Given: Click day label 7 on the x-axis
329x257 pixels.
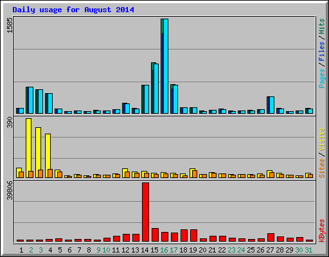Looking at the screenshot, I should point(79,250).
